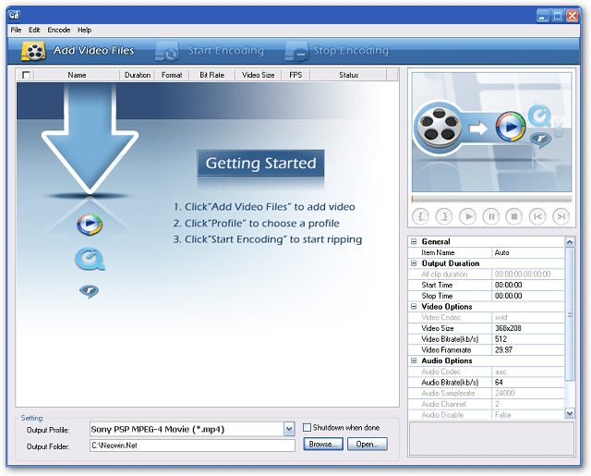This screenshot has width=591, height=476.
Task: Collapse the Output Duration group
Action: click(x=414, y=263)
